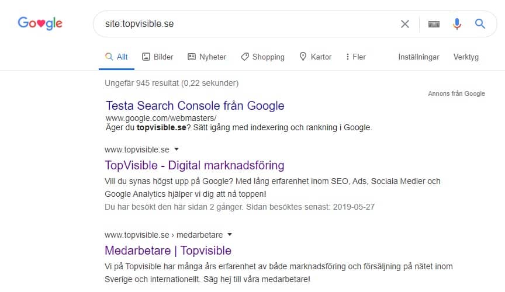Click the magnifying glass search button

pos(480,24)
